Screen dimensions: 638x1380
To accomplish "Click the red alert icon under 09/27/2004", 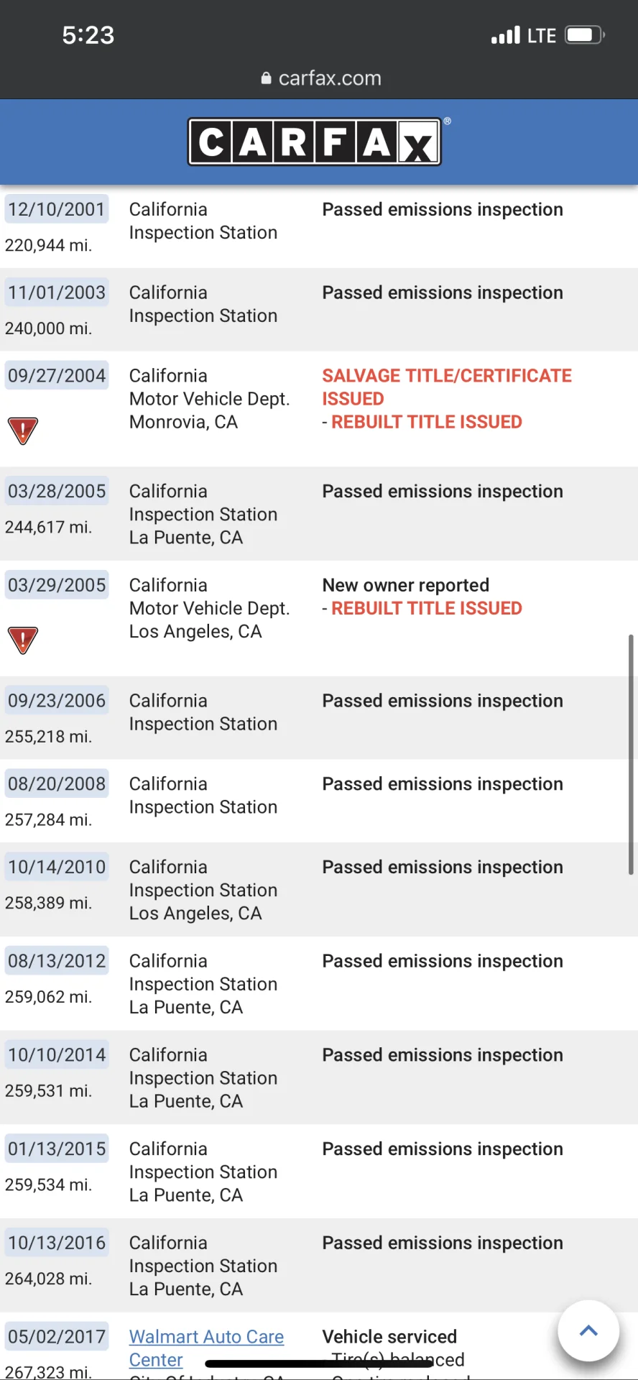I will [22, 431].
